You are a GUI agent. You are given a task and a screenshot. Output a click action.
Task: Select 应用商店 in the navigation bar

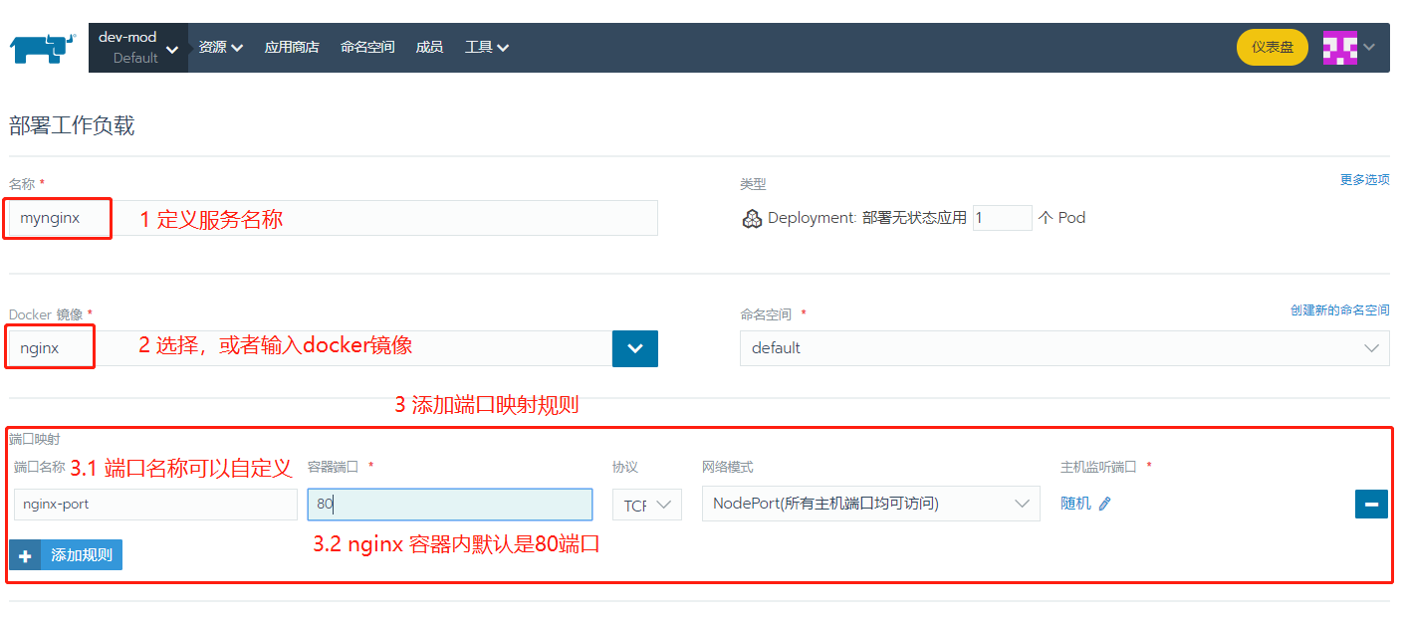(292, 47)
